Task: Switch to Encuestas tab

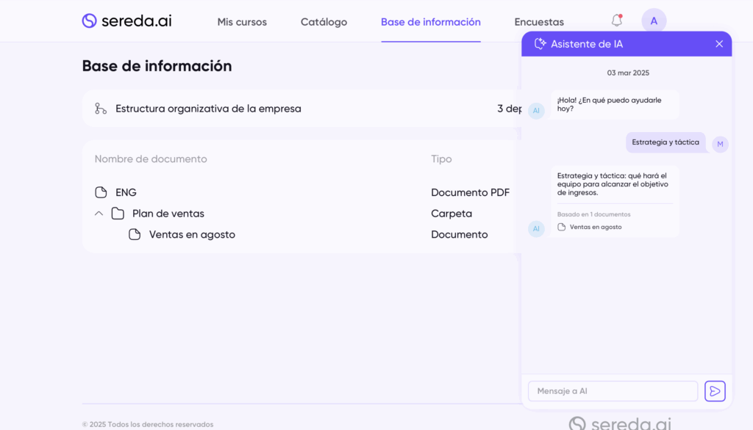Action: 539,22
